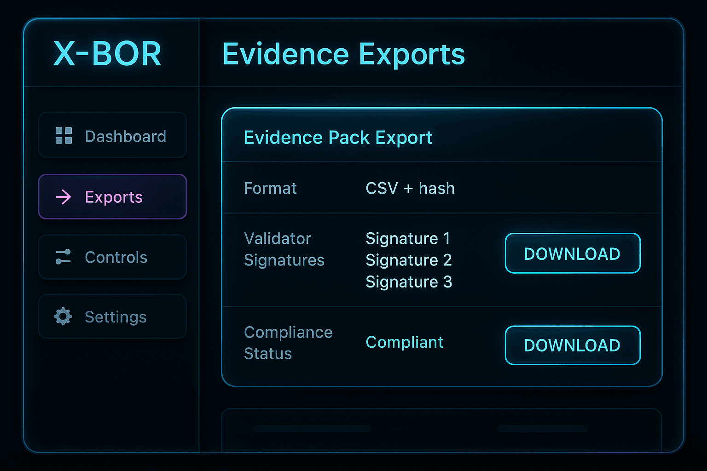This screenshot has height=471, width=707.
Task: Select the Evidence Pack Export header
Action: pos(338,137)
